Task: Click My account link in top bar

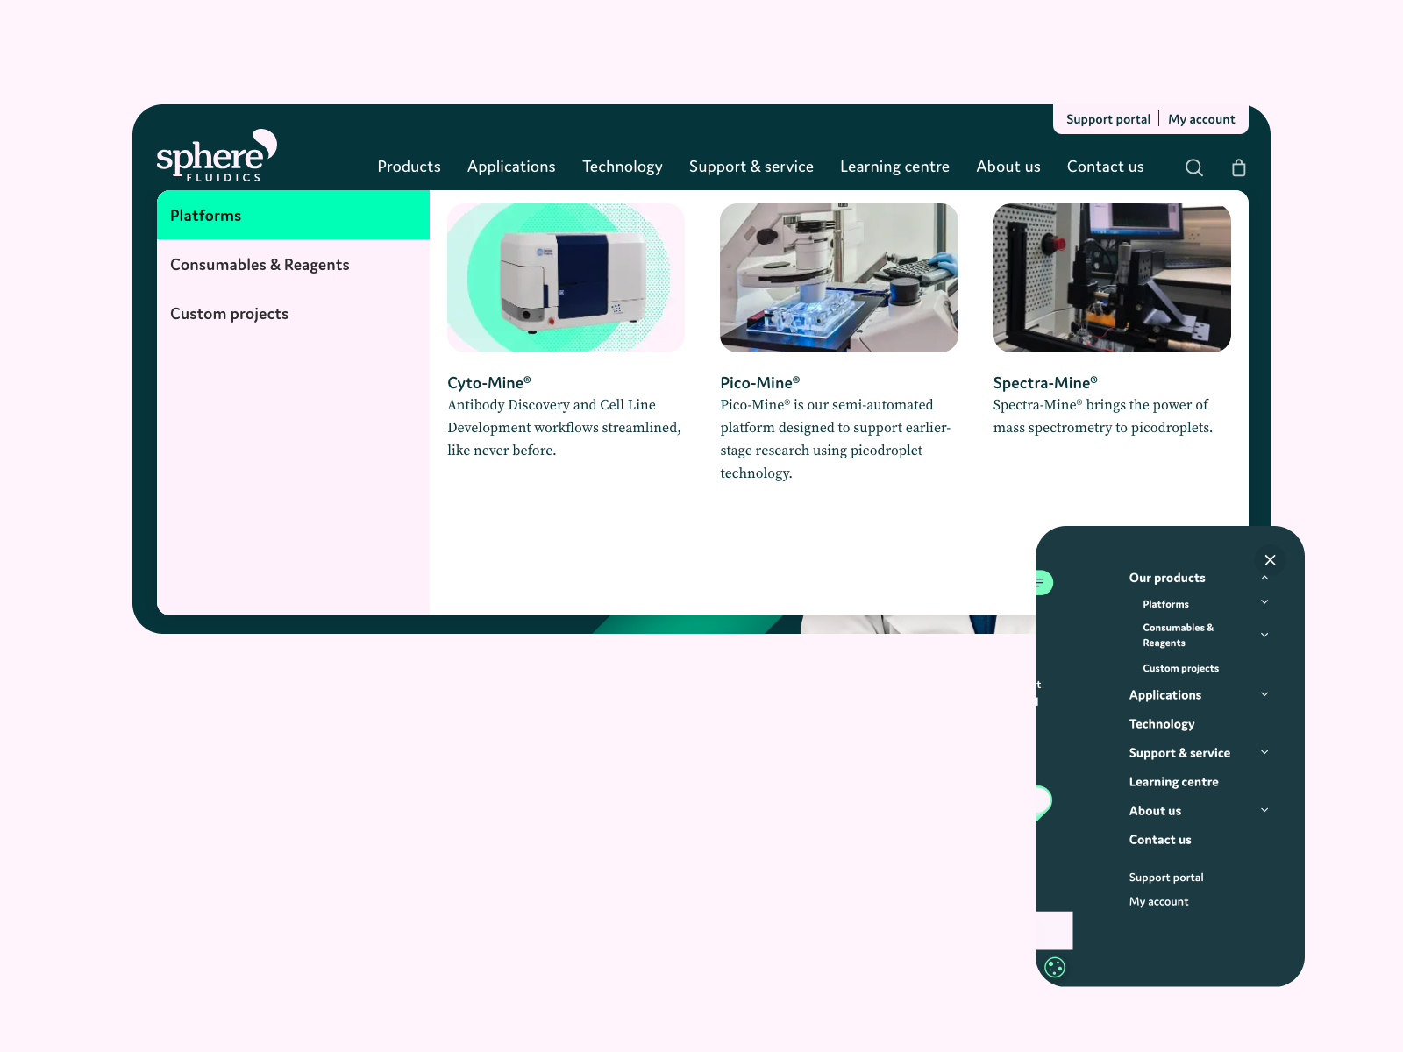Action: coord(1200,119)
